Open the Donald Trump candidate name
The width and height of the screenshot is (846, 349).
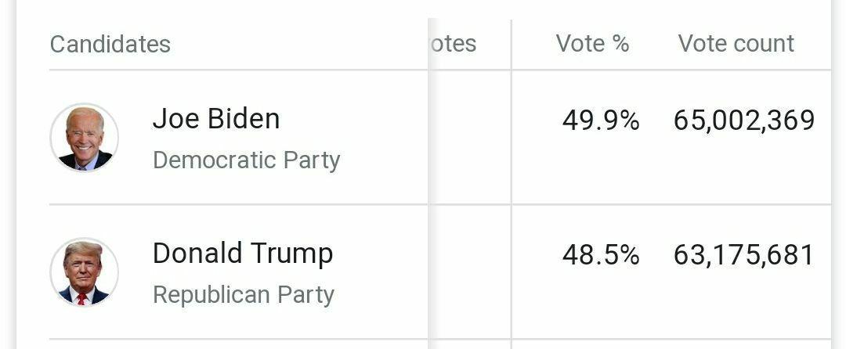point(243,254)
